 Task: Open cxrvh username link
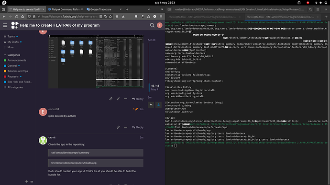pos(52,138)
